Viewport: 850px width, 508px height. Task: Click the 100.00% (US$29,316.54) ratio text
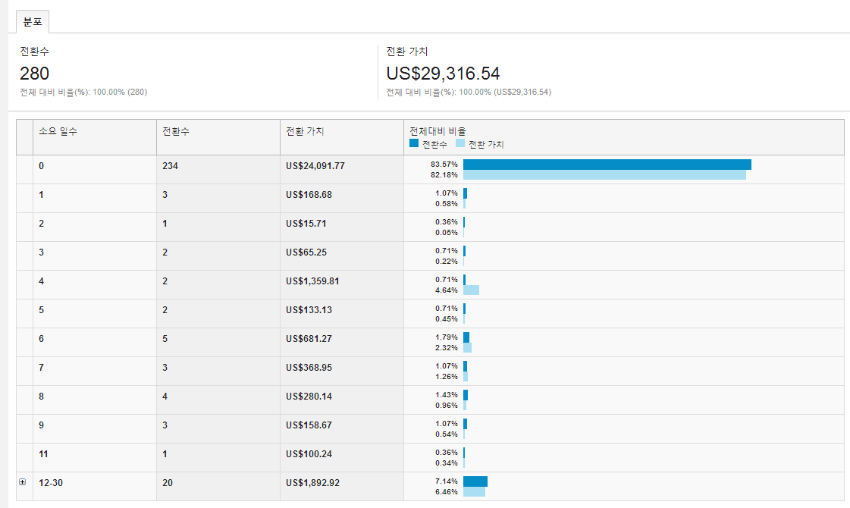(505, 93)
